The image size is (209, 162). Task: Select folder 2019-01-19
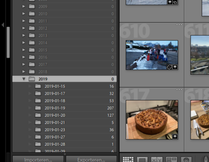64,108
